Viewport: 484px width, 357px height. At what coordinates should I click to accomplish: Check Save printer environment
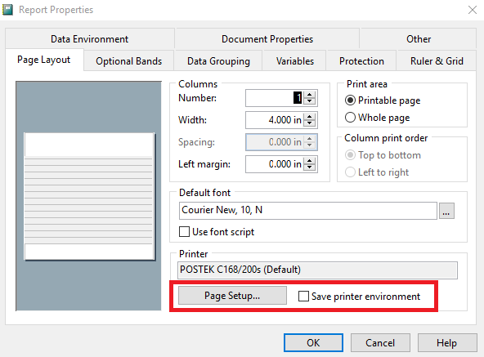[x=303, y=297]
